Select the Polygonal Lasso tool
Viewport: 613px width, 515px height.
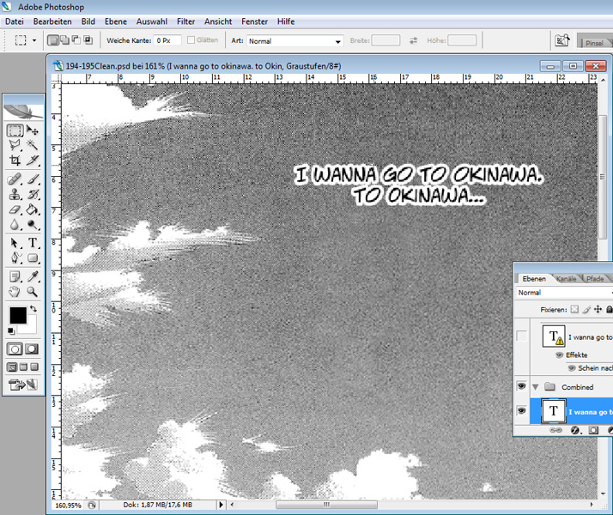[15, 145]
